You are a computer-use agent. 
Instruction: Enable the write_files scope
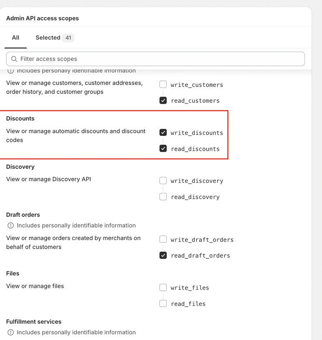click(x=163, y=287)
